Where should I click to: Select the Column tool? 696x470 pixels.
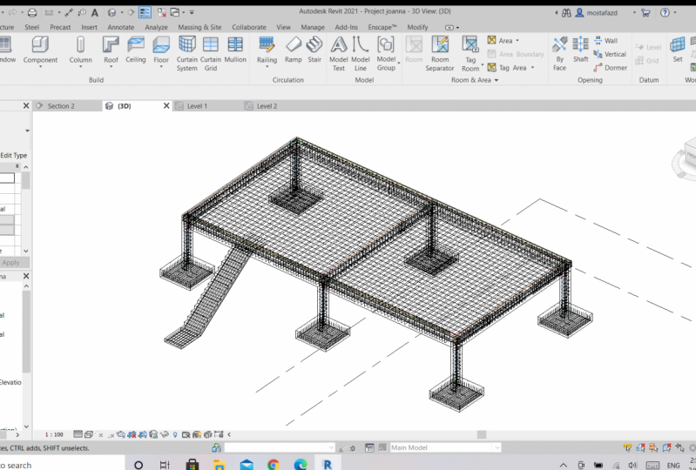pos(80,52)
